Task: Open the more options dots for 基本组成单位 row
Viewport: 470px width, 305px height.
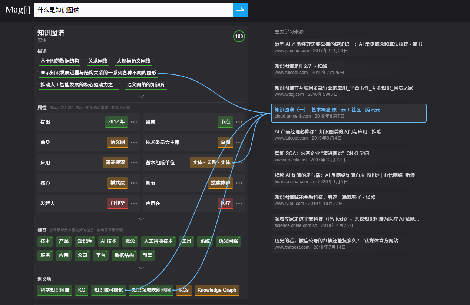Action: (x=239, y=162)
